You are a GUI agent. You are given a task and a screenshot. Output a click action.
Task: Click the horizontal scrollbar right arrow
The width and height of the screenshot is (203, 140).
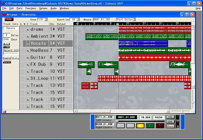[x=168, y=111]
